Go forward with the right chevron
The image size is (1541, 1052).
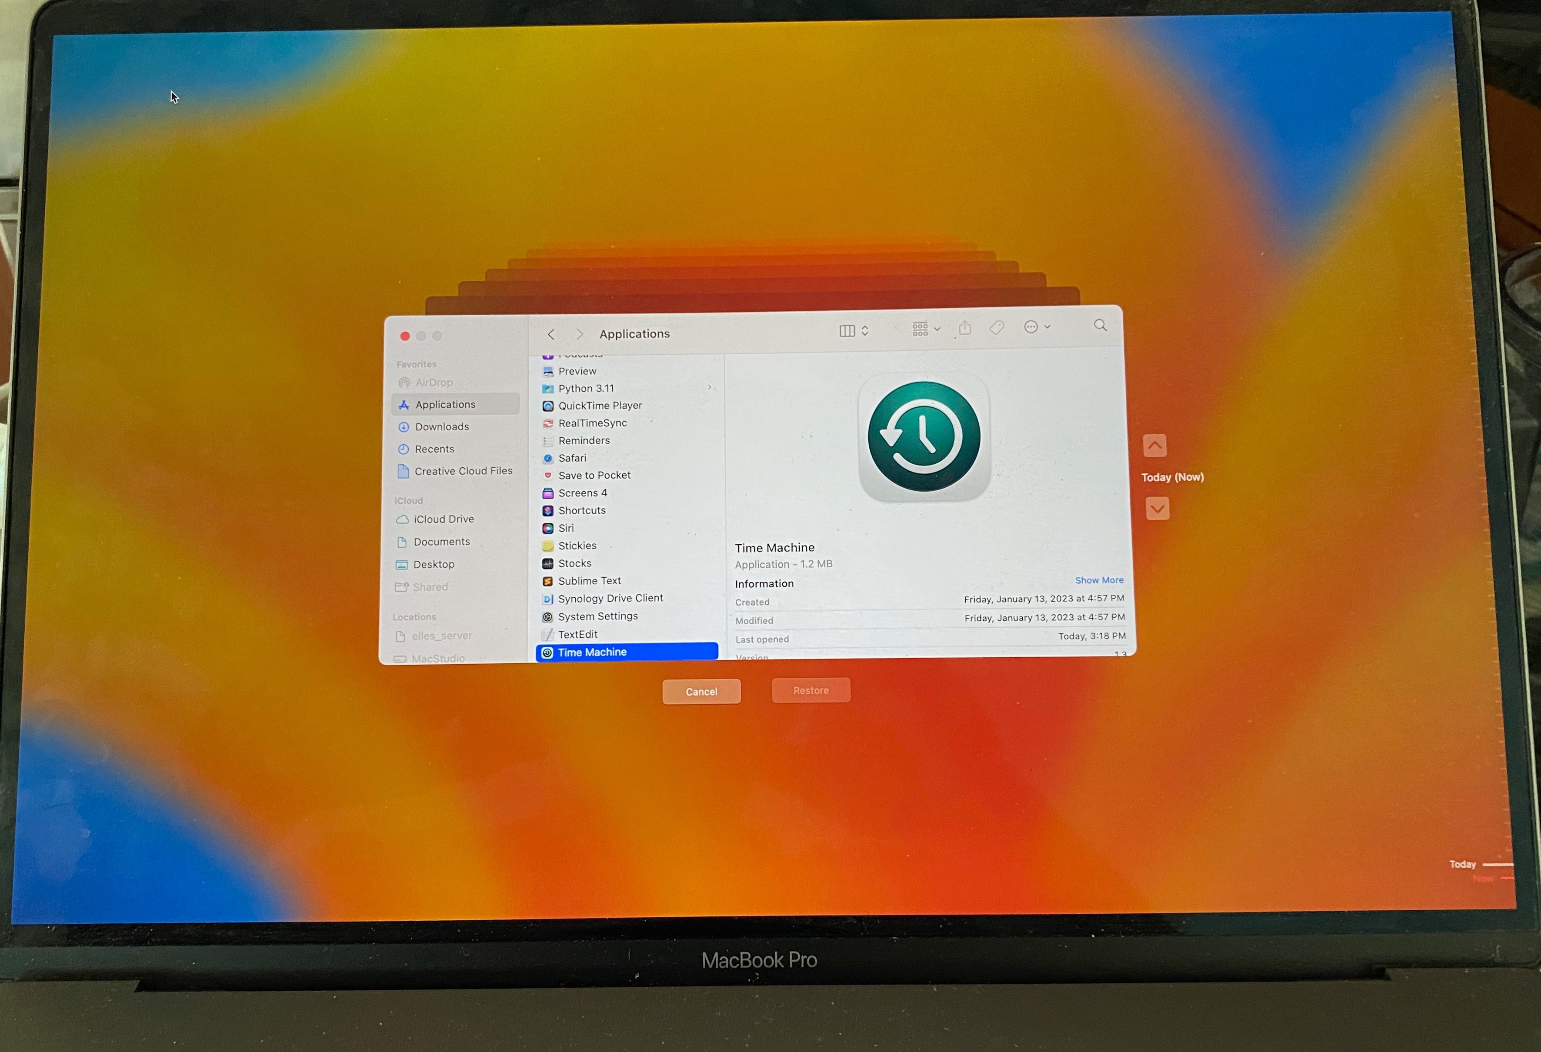click(580, 334)
